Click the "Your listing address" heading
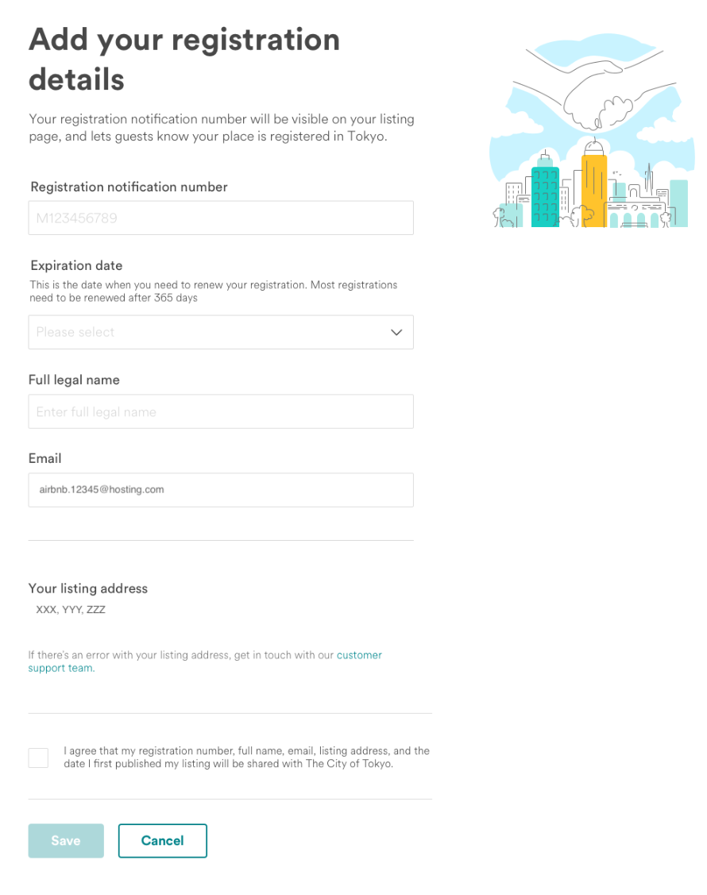Screen dimensions: 707x895 [88, 588]
